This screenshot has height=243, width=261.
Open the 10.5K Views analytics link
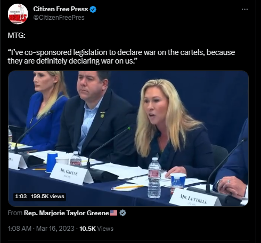click(x=96, y=229)
